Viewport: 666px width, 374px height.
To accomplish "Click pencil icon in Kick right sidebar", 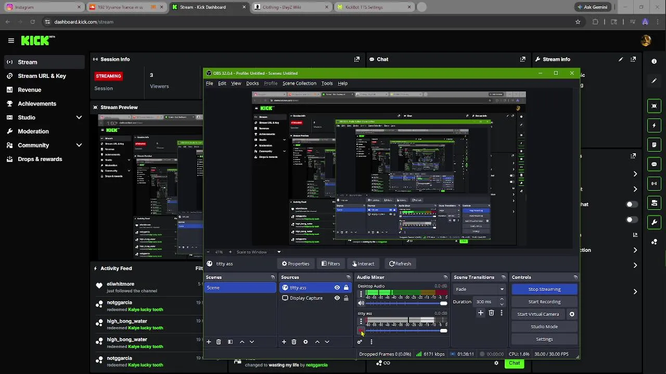I will click(654, 81).
